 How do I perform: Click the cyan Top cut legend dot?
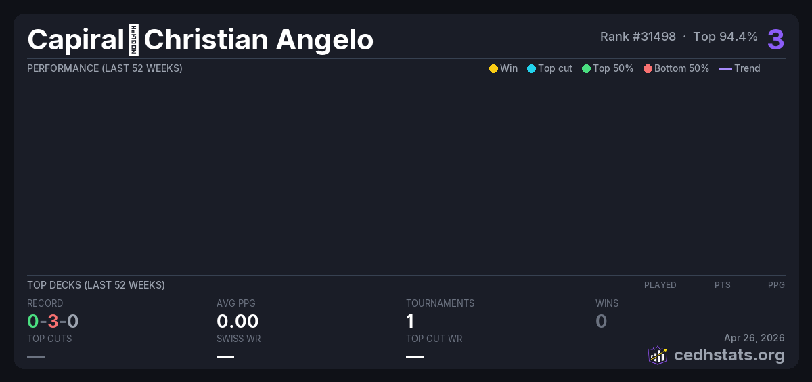point(531,68)
